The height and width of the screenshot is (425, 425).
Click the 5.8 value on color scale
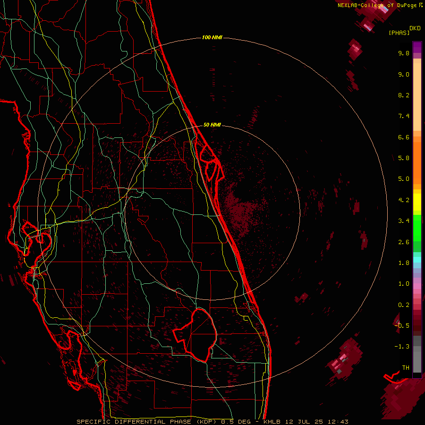click(x=404, y=158)
